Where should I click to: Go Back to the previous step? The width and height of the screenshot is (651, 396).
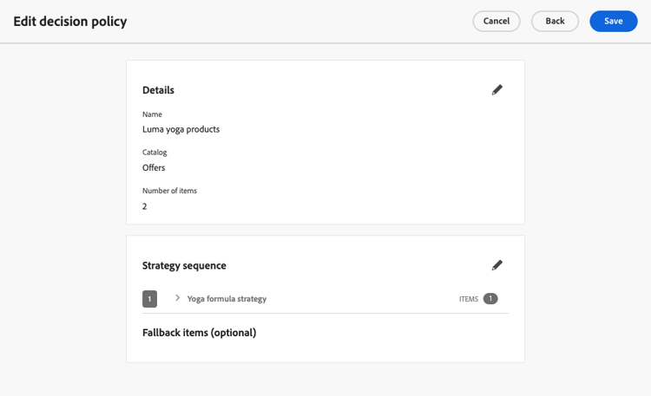pos(555,22)
